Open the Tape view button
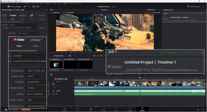The width and height of the screenshot is (207, 112). [27, 7]
